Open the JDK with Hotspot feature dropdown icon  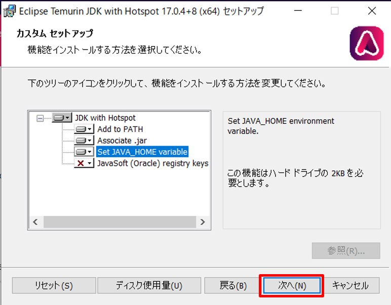pos(62,117)
